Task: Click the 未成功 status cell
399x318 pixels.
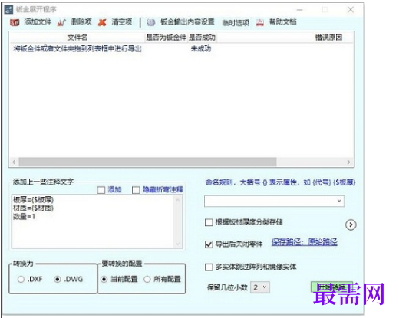Action: pyautogui.click(x=201, y=48)
